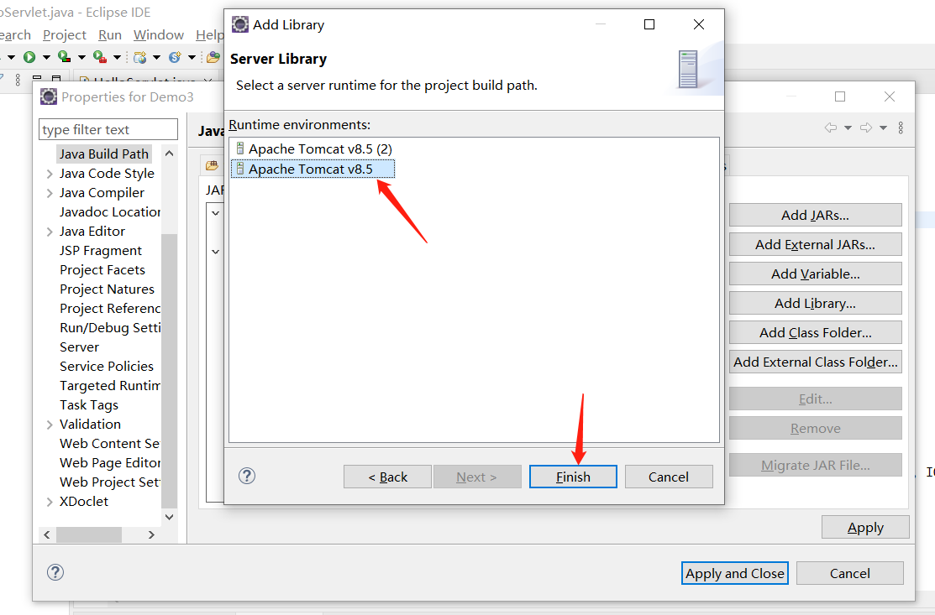Close the Add Library dialog
Image resolution: width=935 pixels, height=615 pixels.
tap(699, 24)
